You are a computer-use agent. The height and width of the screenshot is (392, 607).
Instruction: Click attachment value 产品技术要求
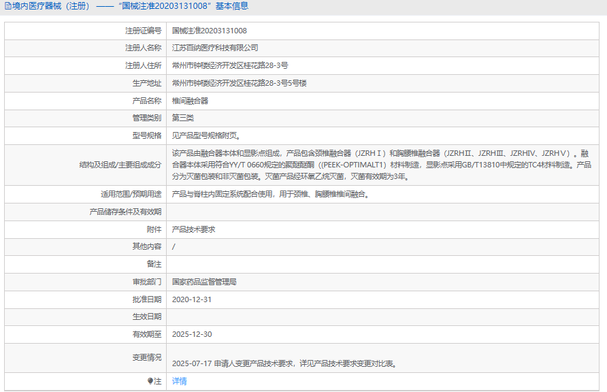coord(193,229)
